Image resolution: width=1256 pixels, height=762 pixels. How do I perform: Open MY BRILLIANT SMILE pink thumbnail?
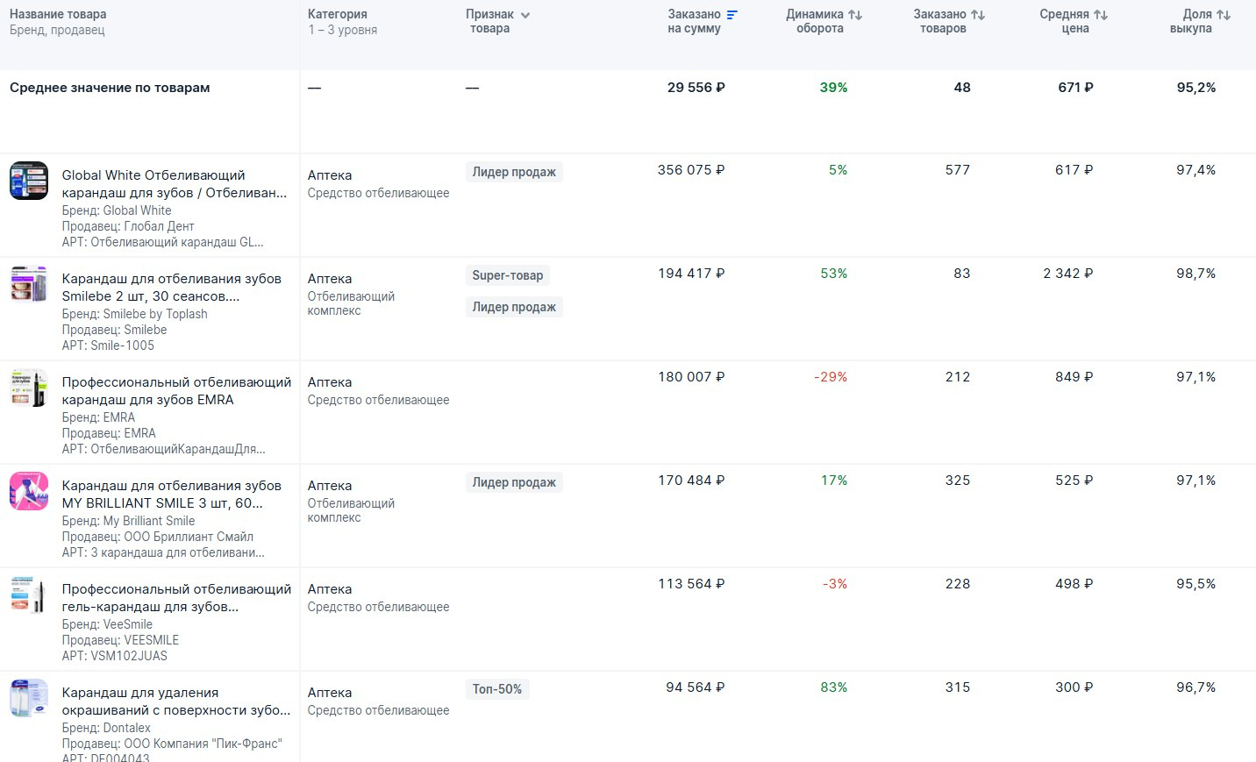[29, 491]
